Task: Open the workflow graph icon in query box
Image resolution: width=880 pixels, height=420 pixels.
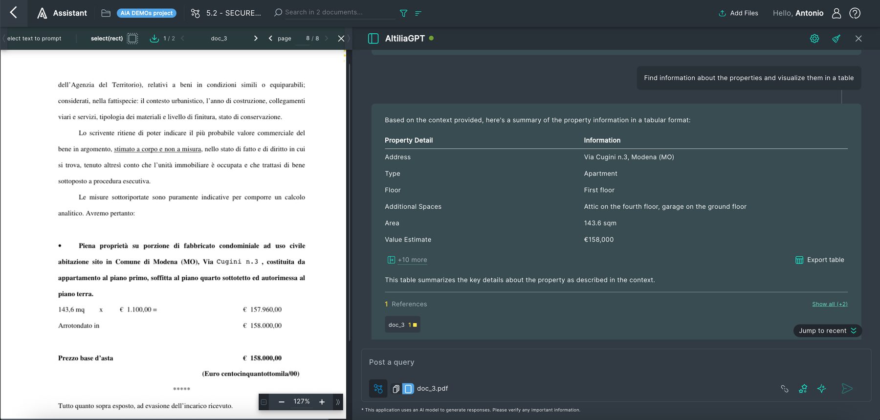Action: coord(378,389)
